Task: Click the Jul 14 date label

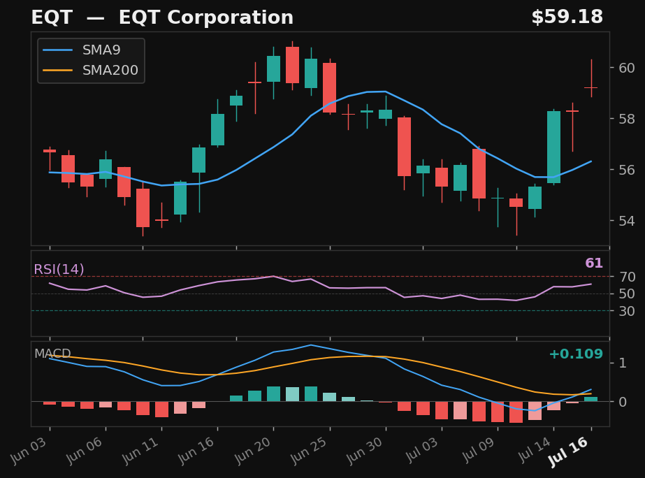Action: pos(533,449)
